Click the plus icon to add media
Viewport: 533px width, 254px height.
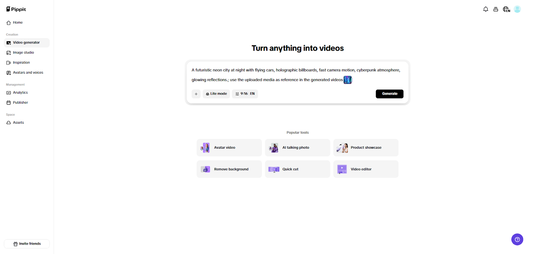[196, 94]
